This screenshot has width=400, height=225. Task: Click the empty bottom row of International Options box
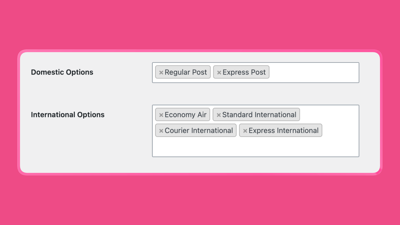[255, 147]
